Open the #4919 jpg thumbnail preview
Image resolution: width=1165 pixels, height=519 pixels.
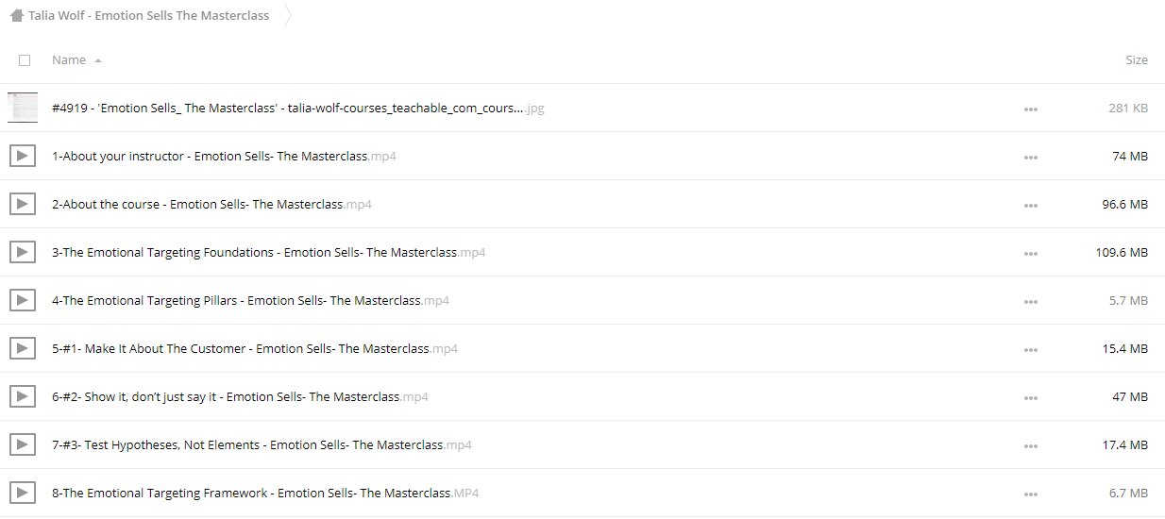coord(23,108)
